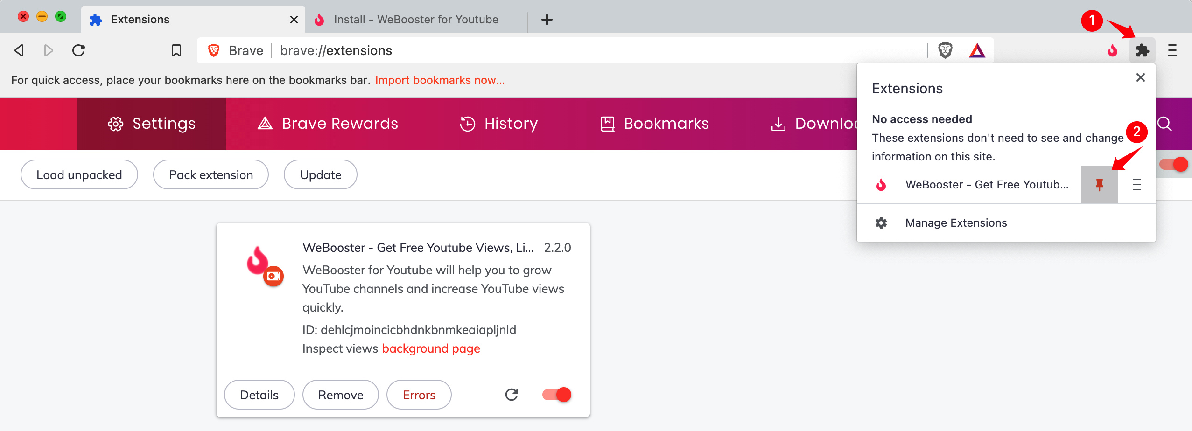Reload the page using toolbar refresh icon
Screen dimensions: 1192x431
[x=78, y=50]
